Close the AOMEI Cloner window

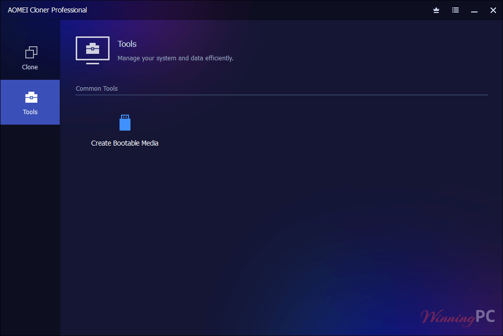click(494, 10)
